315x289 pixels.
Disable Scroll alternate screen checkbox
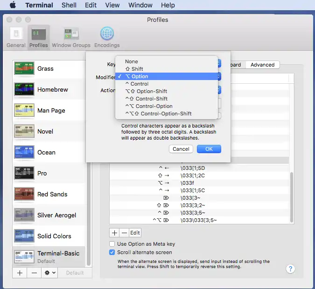112,252
